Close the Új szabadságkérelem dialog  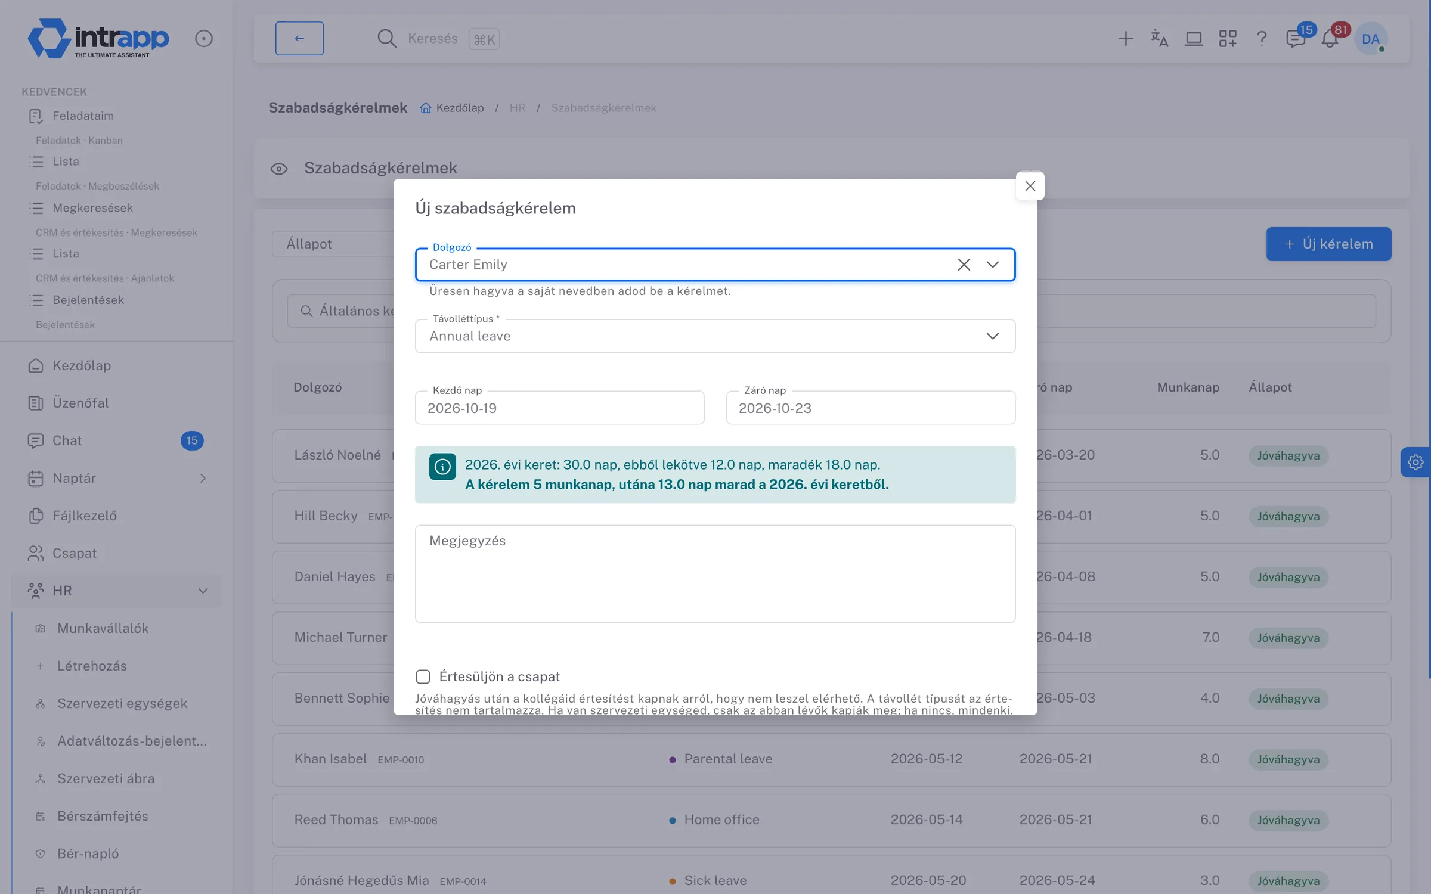click(x=1030, y=186)
